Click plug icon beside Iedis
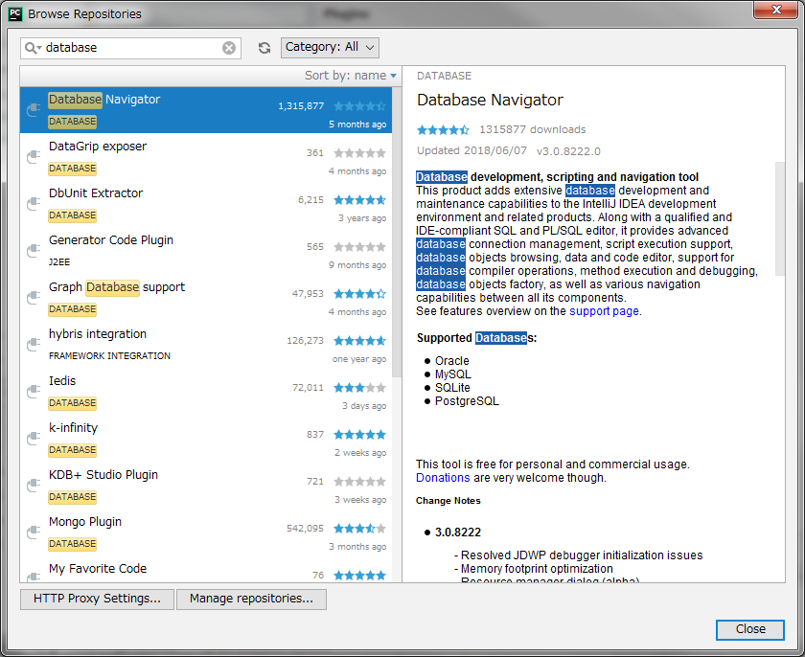The image size is (805, 657). 34,391
